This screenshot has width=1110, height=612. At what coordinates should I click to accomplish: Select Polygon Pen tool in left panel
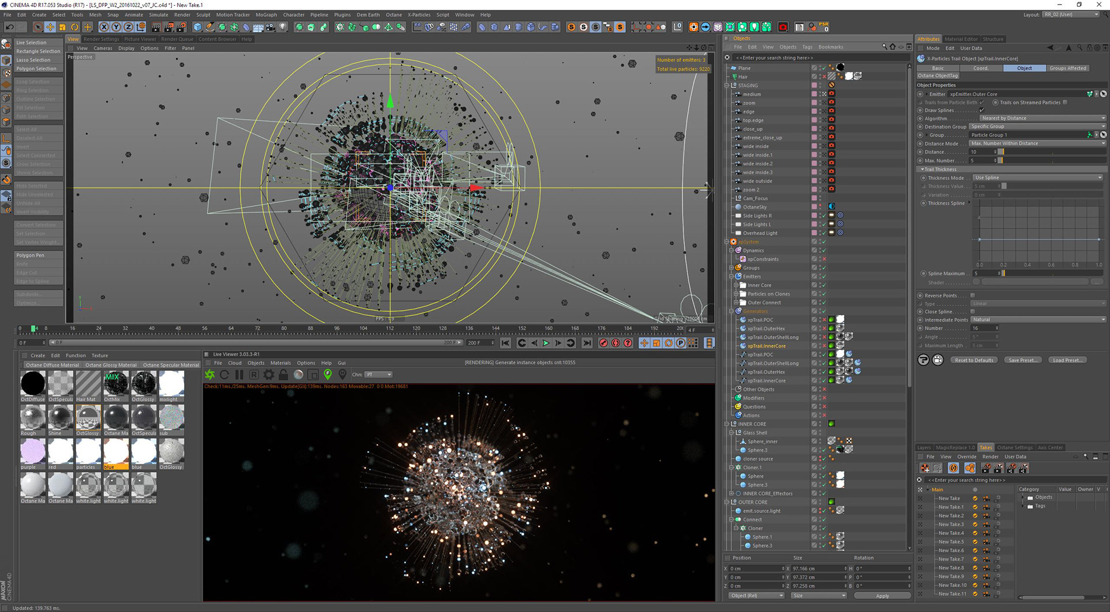click(39, 255)
